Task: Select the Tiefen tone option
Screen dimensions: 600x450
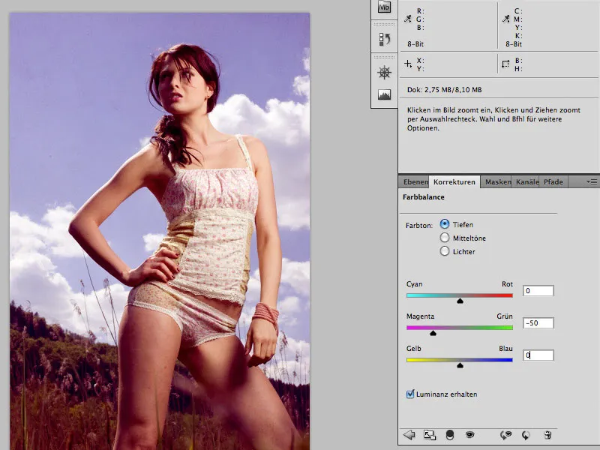Action: [x=445, y=224]
